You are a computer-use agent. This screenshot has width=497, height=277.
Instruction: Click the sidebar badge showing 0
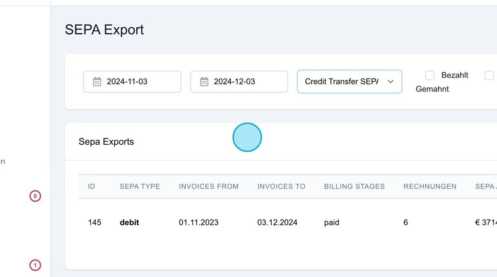[35, 196]
